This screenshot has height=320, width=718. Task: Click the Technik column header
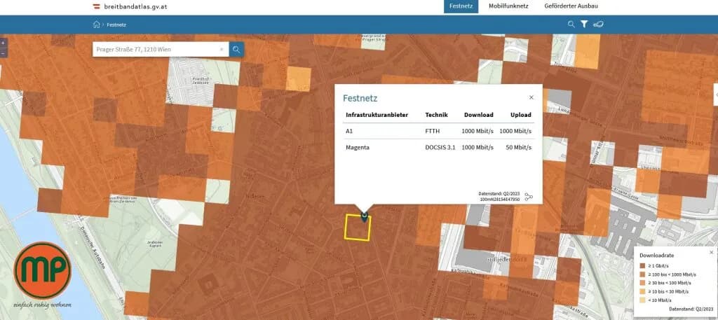(436, 116)
